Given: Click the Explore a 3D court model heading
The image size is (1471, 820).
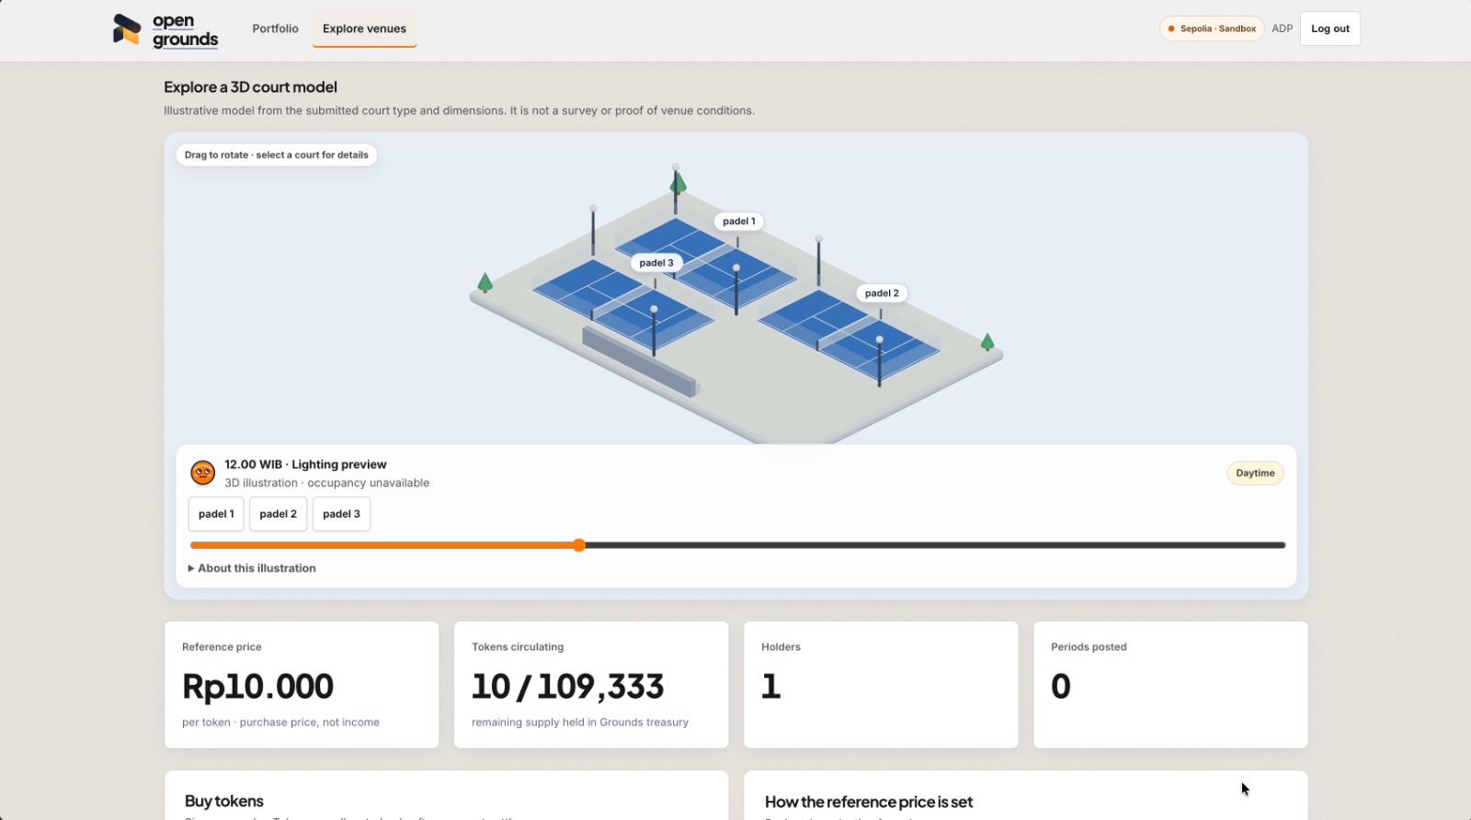Looking at the screenshot, I should [250, 87].
